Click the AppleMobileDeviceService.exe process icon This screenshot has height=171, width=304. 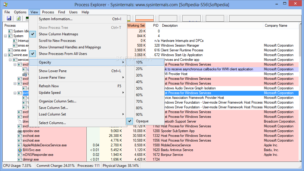[x=20, y=145]
